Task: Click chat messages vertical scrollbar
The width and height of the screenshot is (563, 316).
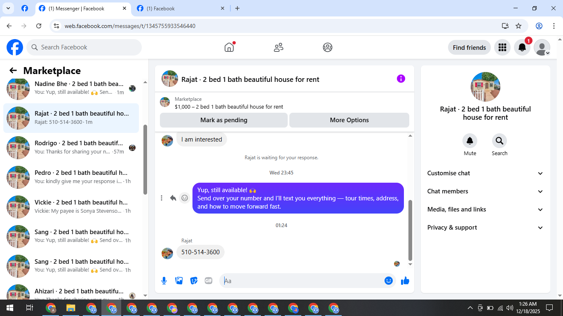Action: point(410,230)
